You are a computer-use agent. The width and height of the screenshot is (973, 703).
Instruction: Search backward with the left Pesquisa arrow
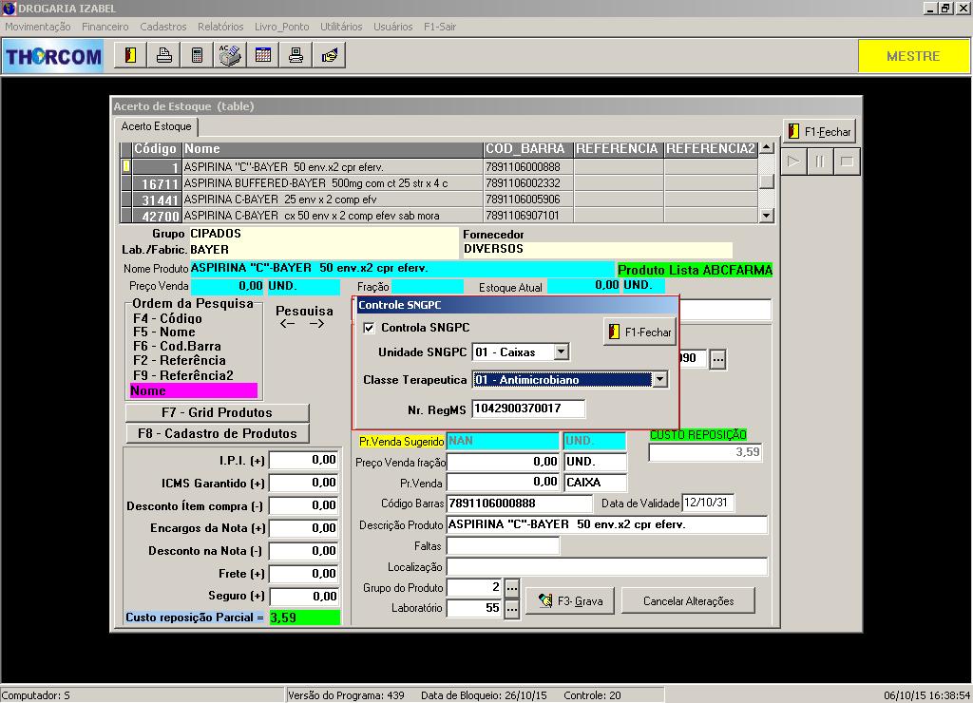287,324
